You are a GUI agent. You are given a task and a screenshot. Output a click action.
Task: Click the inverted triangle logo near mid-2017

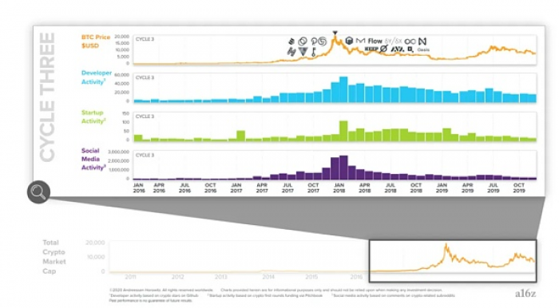(303, 52)
